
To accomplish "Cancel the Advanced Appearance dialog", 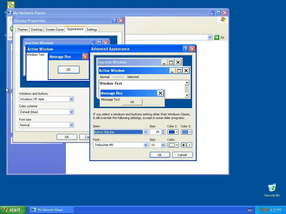I will tap(182, 155).
